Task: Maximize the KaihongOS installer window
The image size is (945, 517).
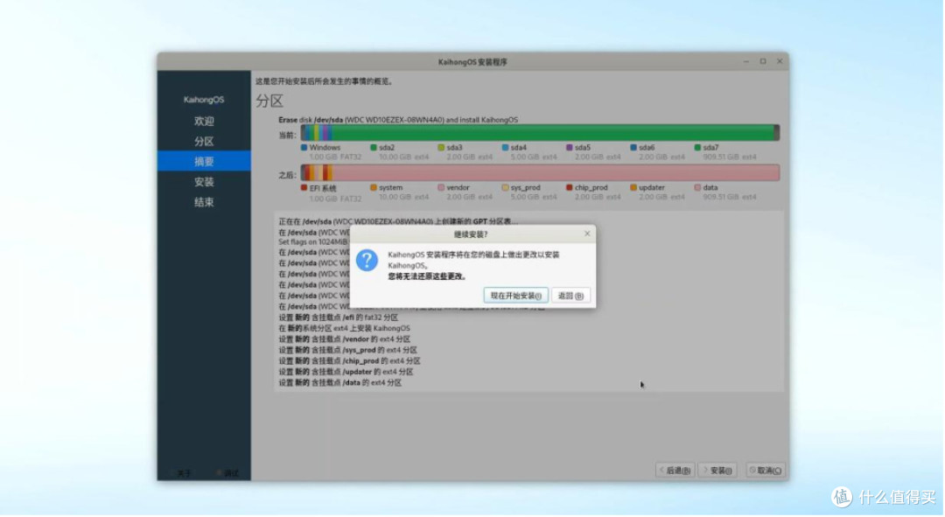Action: [x=763, y=61]
